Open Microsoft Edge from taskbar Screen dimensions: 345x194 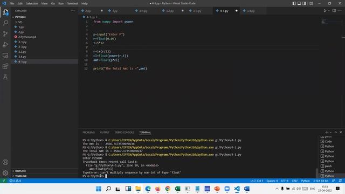tap(148, 189)
